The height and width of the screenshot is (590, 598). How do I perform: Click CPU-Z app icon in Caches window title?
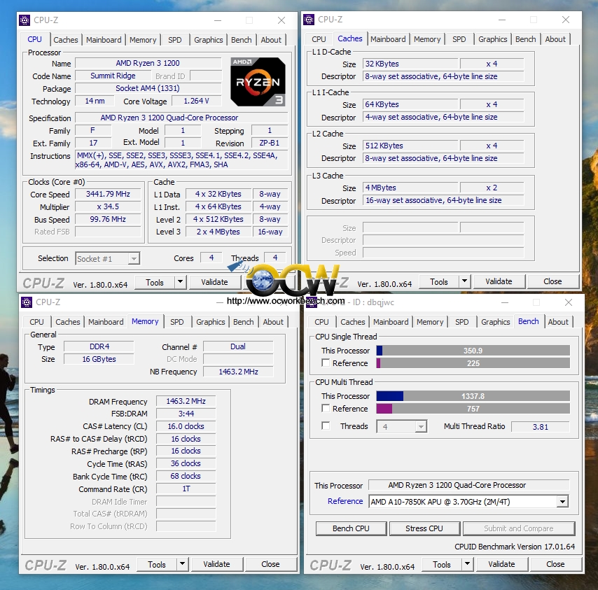point(309,20)
